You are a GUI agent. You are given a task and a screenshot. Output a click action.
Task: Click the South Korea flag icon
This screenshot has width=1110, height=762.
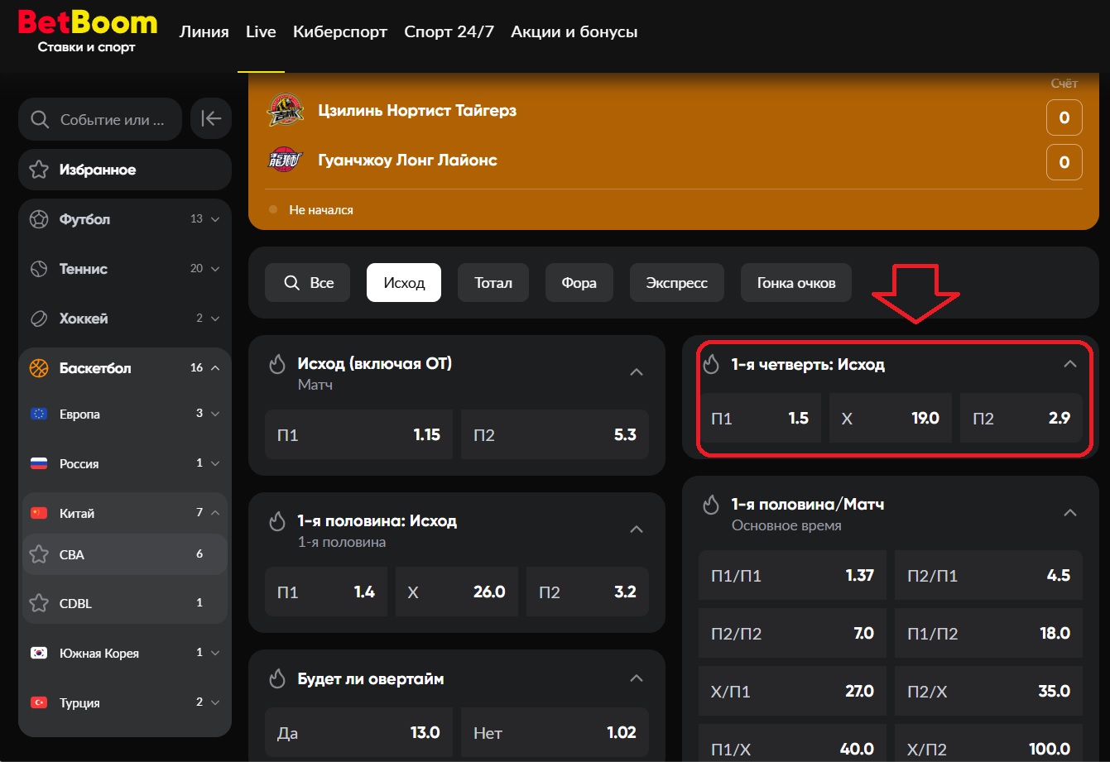point(38,653)
